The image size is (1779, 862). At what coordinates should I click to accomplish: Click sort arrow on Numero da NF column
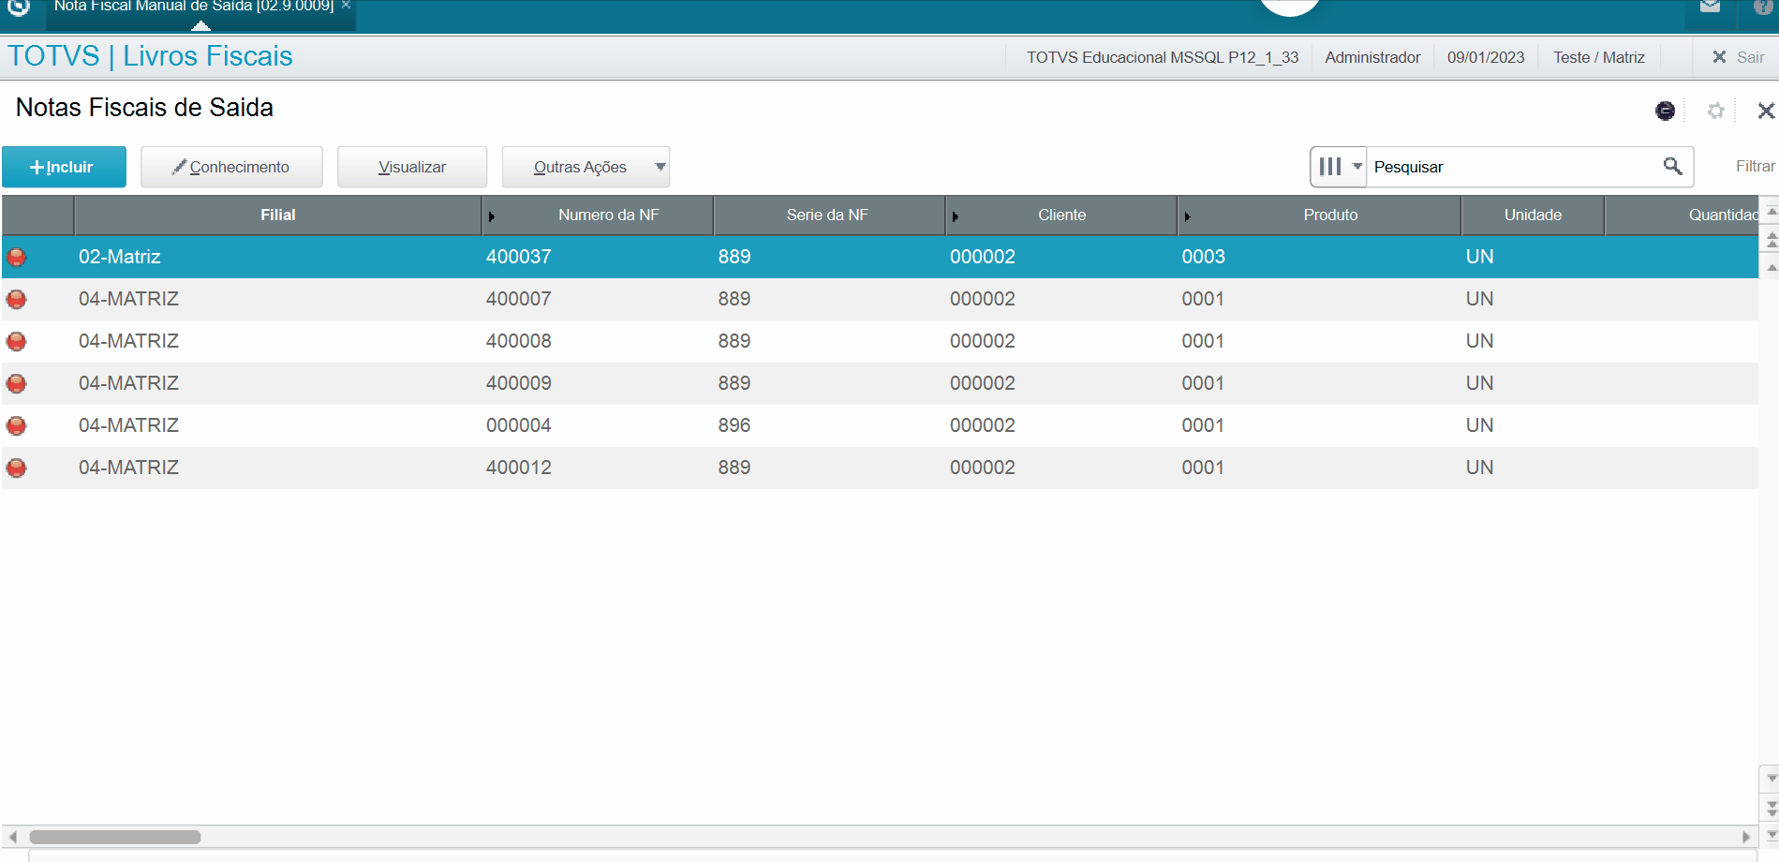491,216
